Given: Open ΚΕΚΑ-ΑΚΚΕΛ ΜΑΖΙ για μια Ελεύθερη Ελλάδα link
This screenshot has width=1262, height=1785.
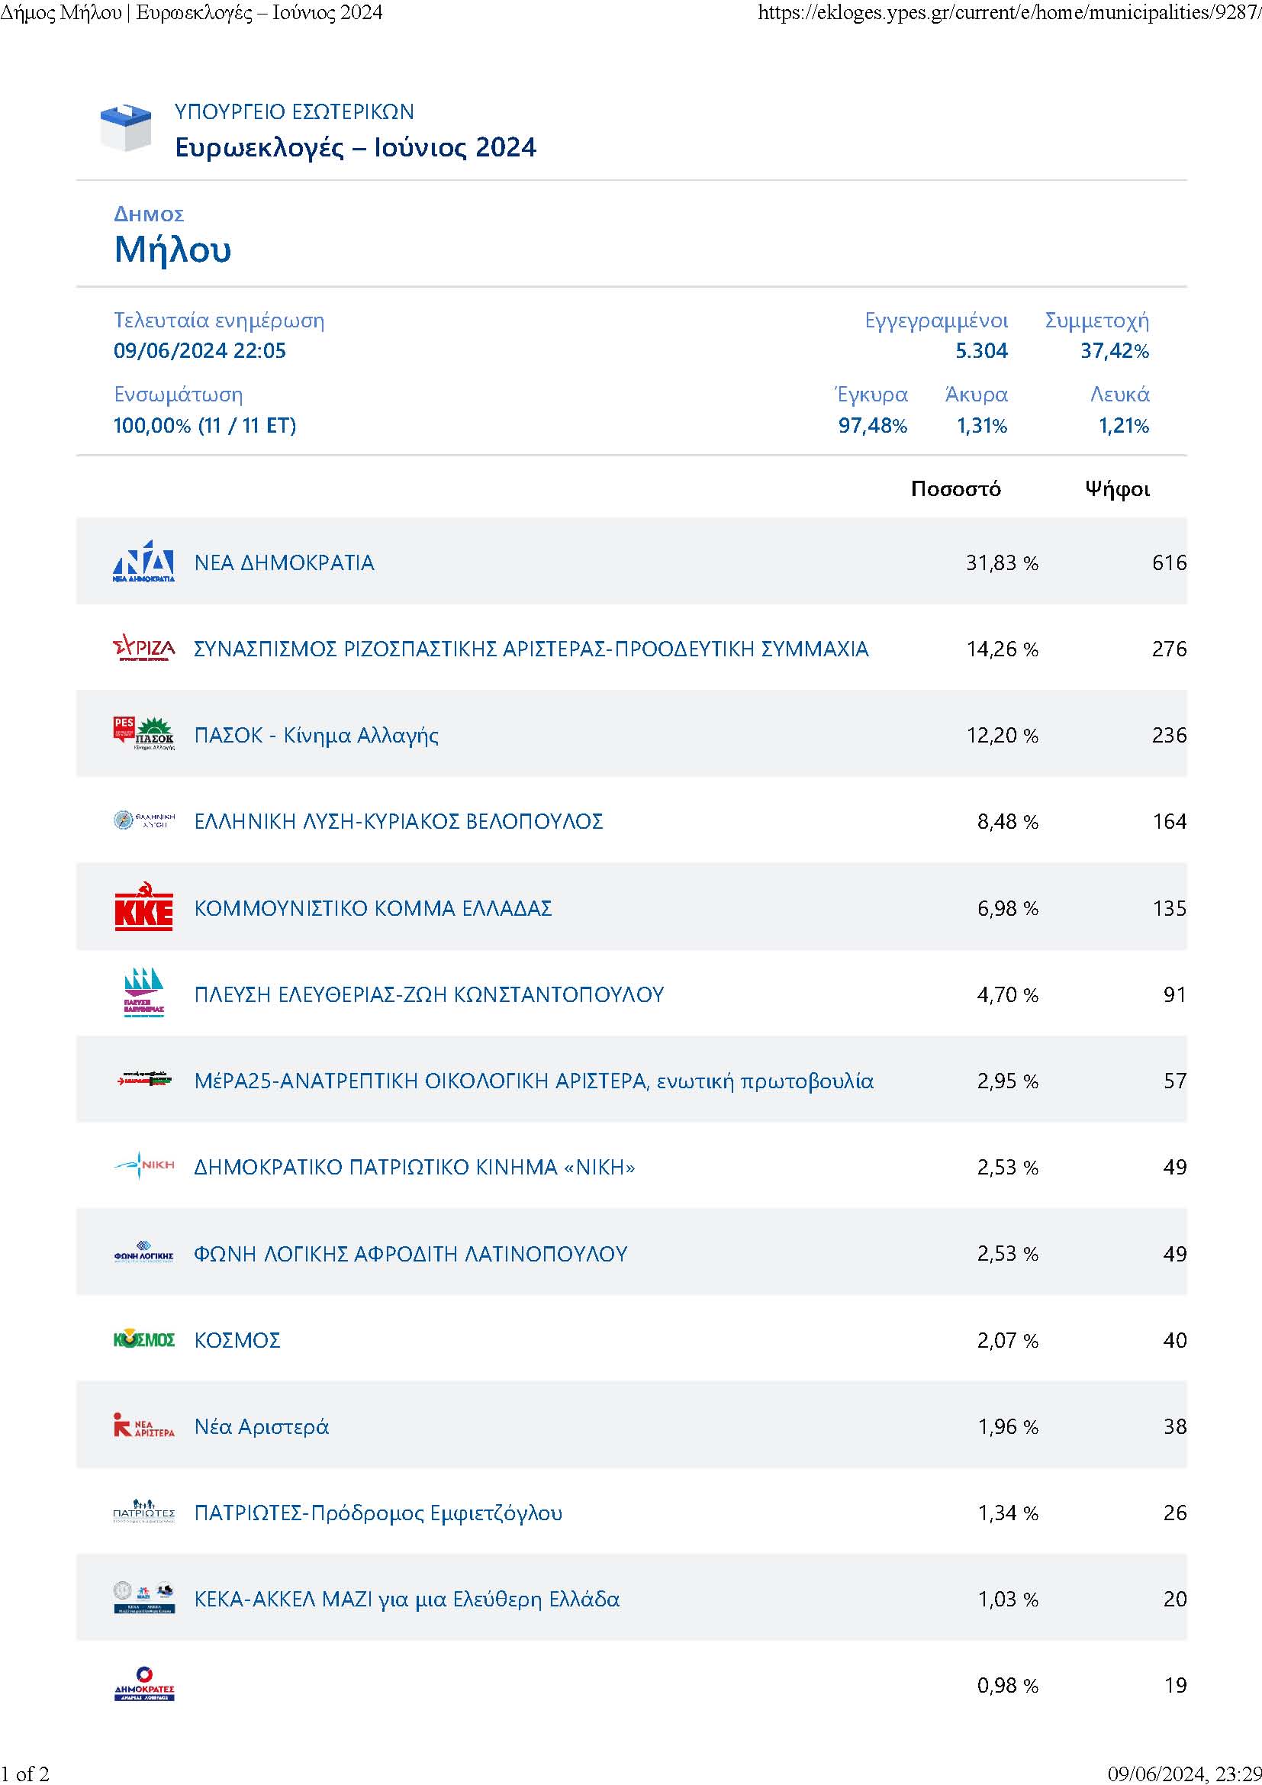Looking at the screenshot, I should pos(407,1600).
